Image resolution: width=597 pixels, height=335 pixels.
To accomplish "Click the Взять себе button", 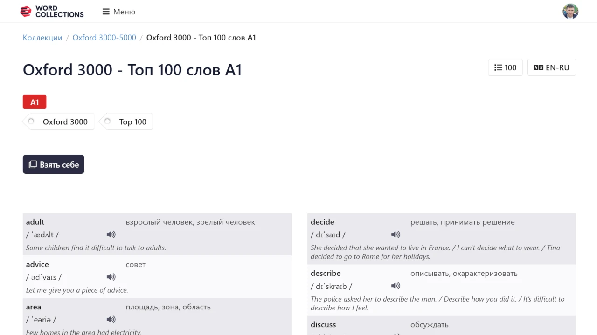I will click(54, 164).
